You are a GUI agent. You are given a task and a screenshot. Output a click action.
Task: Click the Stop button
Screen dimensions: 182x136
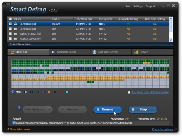(143, 109)
